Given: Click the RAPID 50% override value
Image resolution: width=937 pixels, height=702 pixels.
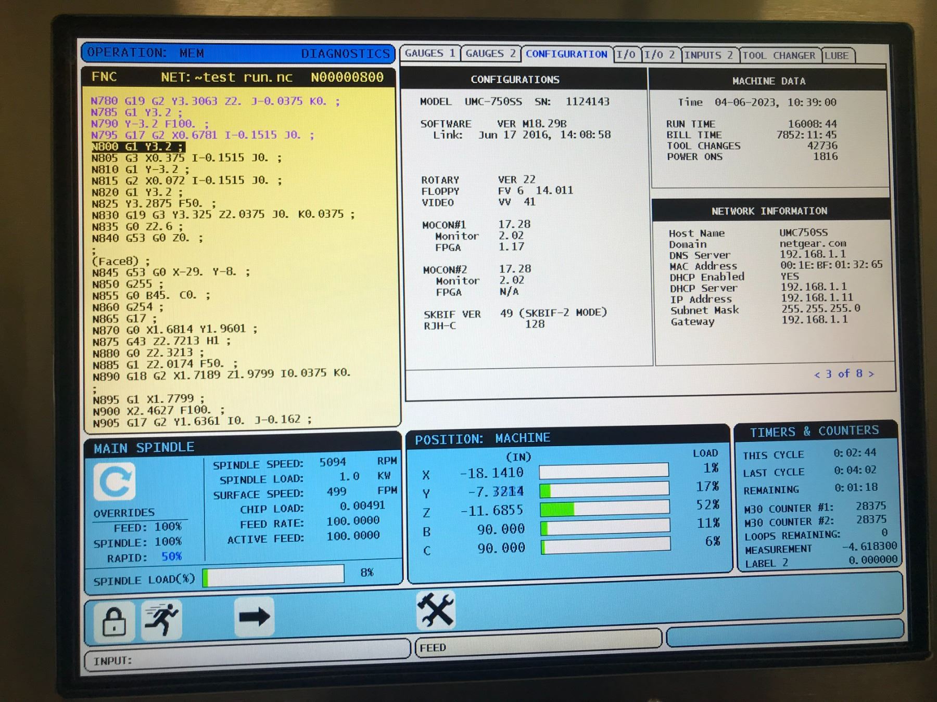Looking at the screenshot, I should coord(171,556).
